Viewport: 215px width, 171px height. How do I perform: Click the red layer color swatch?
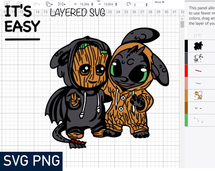tap(186, 71)
